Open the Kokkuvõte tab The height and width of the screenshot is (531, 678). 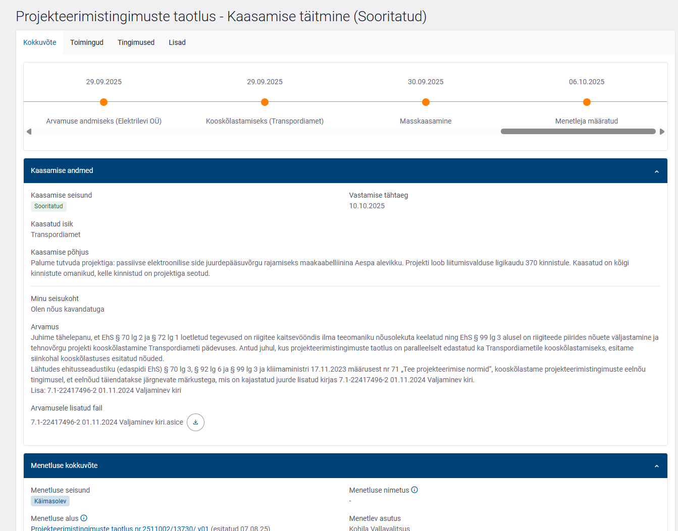(x=40, y=43)
